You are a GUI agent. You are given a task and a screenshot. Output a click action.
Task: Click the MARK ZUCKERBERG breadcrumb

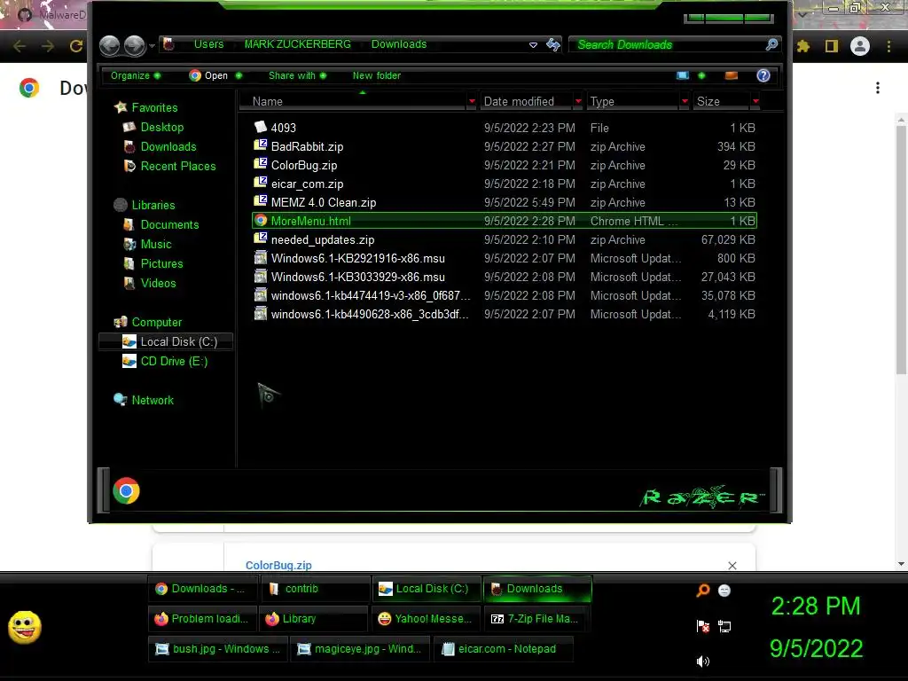point(297,44)
